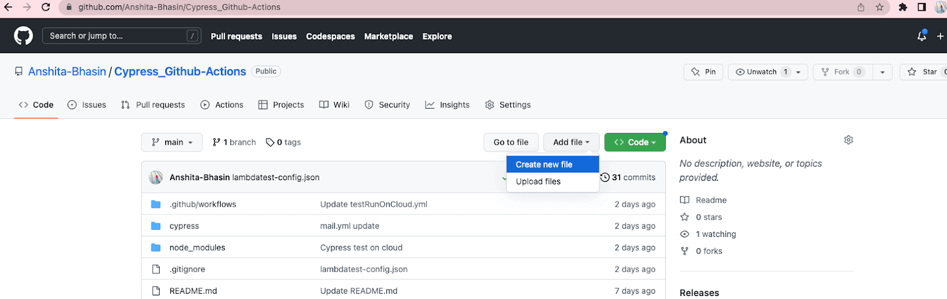Select Upload files menu entry
The image size is (947, 299).
tap(553, 181)
